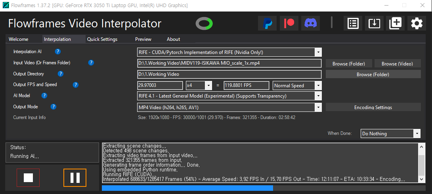Screen dimensions: 432x194
Task: Click the input video path field
Action: (x=229, y=63)
